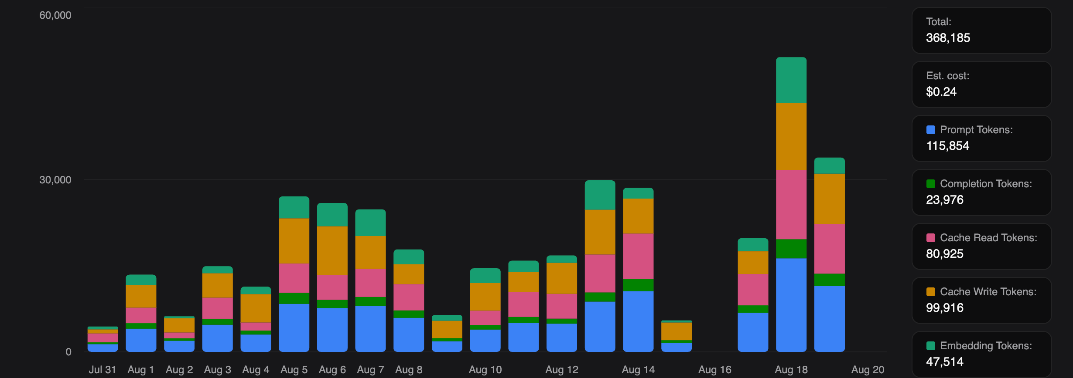Click the Aug 2 stacked bar

point(179,334)
